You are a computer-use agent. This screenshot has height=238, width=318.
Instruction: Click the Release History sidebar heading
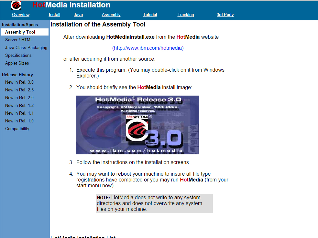(x=17, y=75)
